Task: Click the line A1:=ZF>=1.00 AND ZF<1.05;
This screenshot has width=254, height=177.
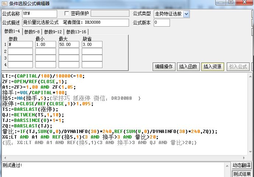Action: (39, 87)
